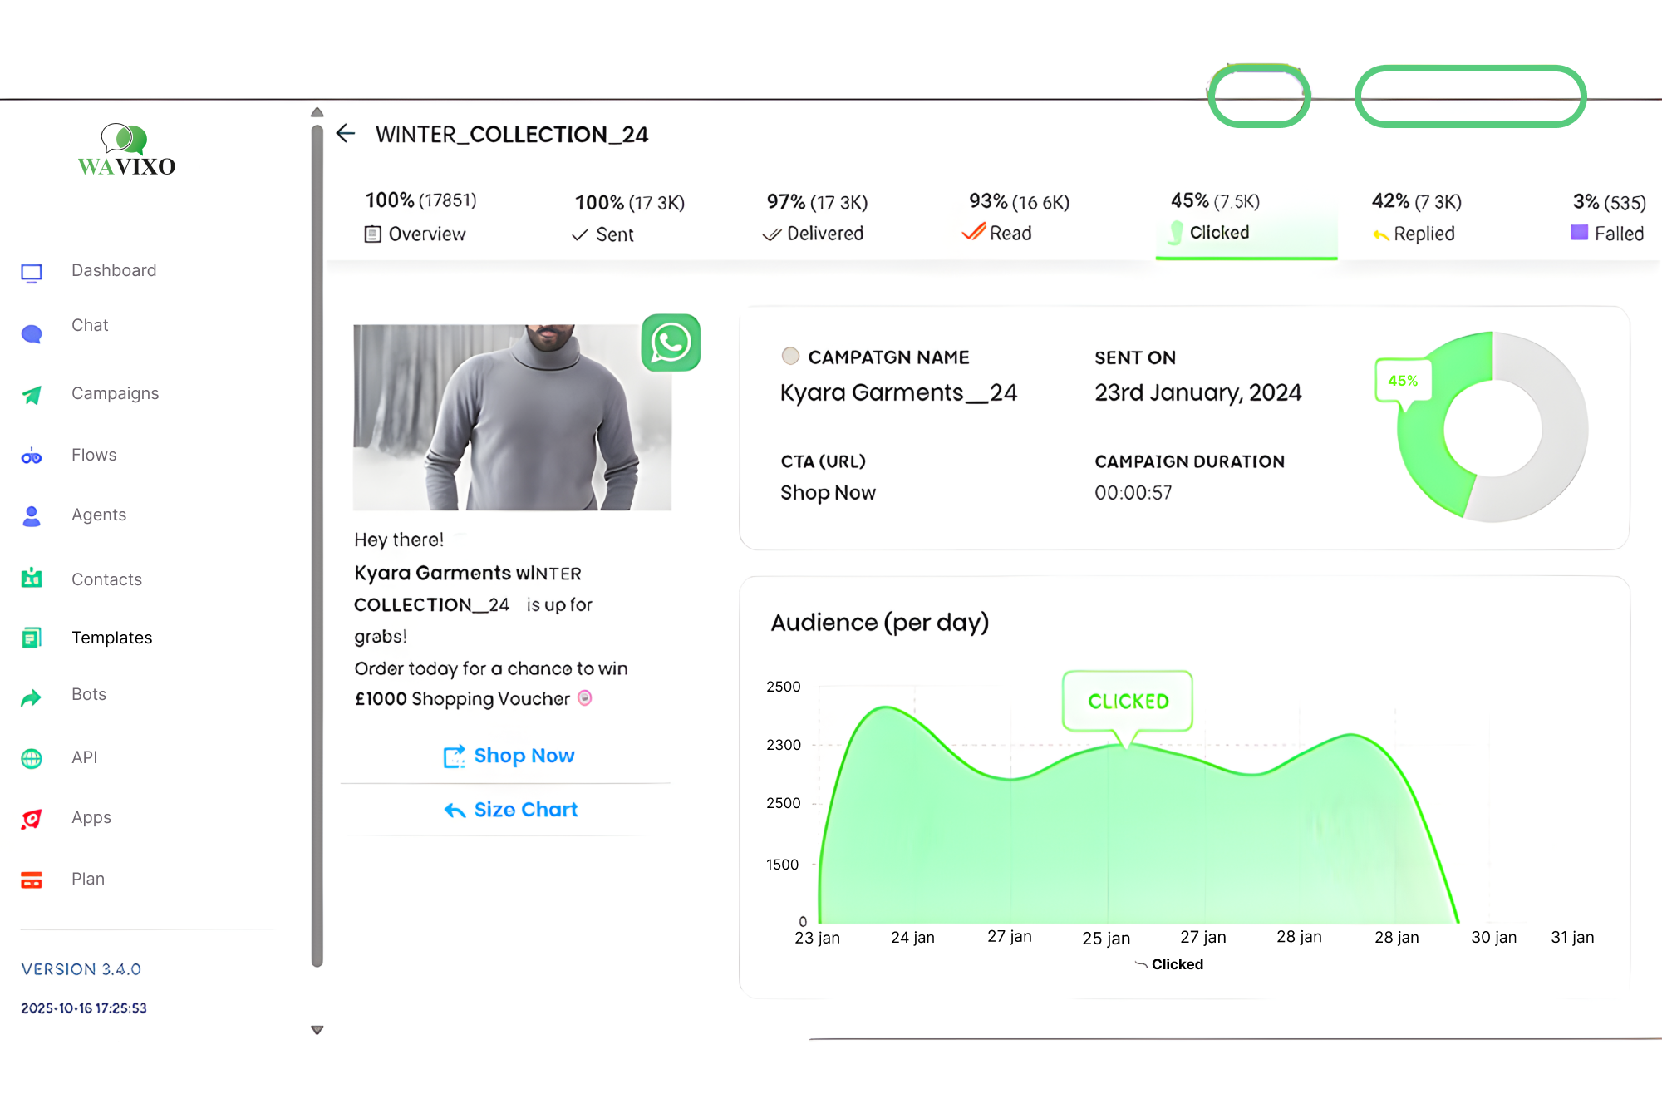Select radio dot next to Campaign Name
The height and width of the screenshot is (1099, 1662).
[x=790, y=356]
